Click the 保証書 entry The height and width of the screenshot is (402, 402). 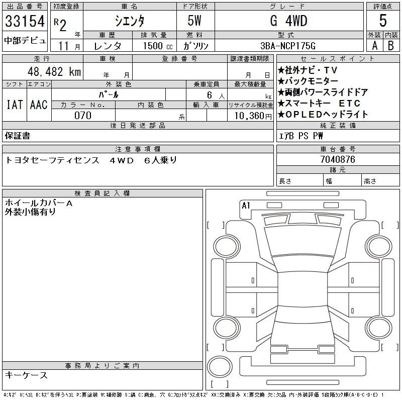tap(18, 136)
